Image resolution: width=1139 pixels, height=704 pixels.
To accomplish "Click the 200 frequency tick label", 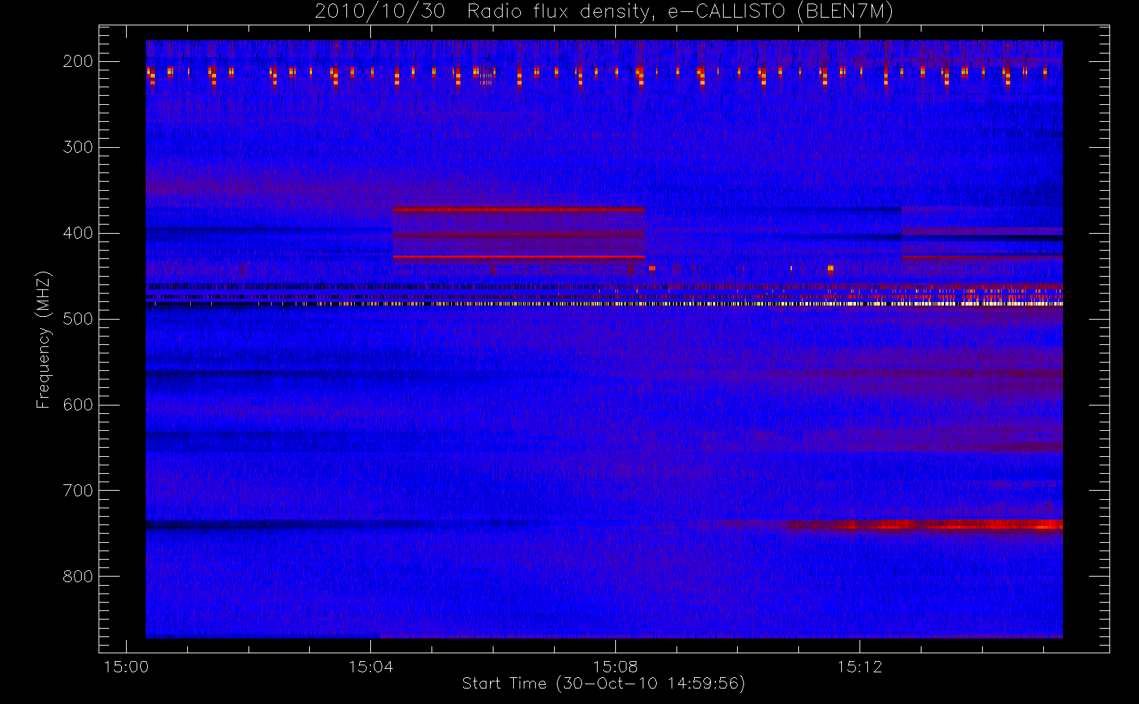I will (77, 61).
